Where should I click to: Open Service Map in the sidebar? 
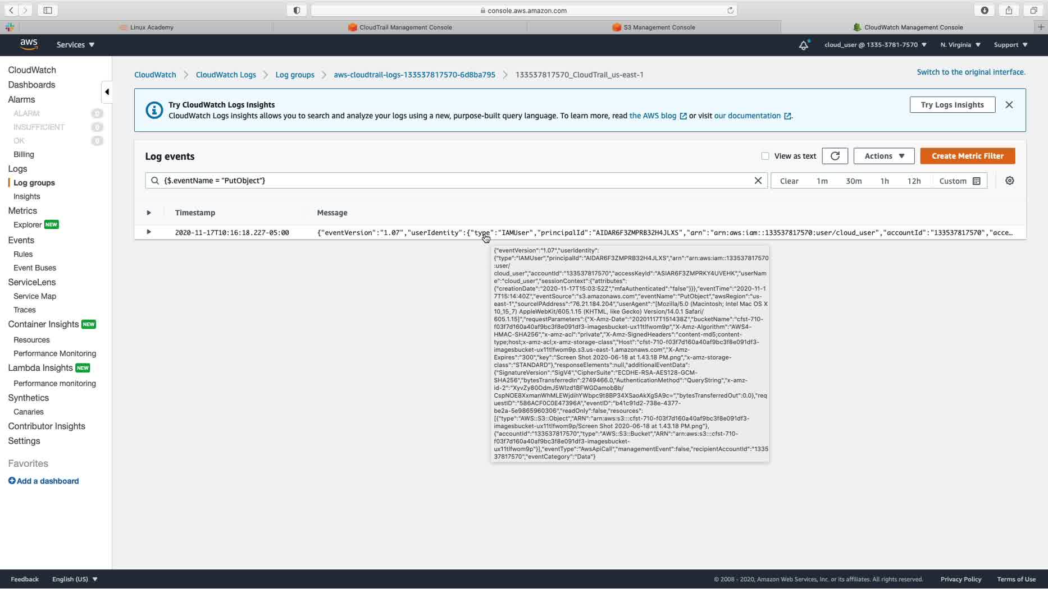click(x=35, y=296)
